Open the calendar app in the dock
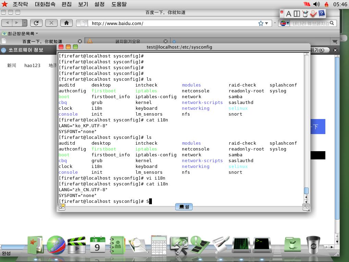 (97, 245)
